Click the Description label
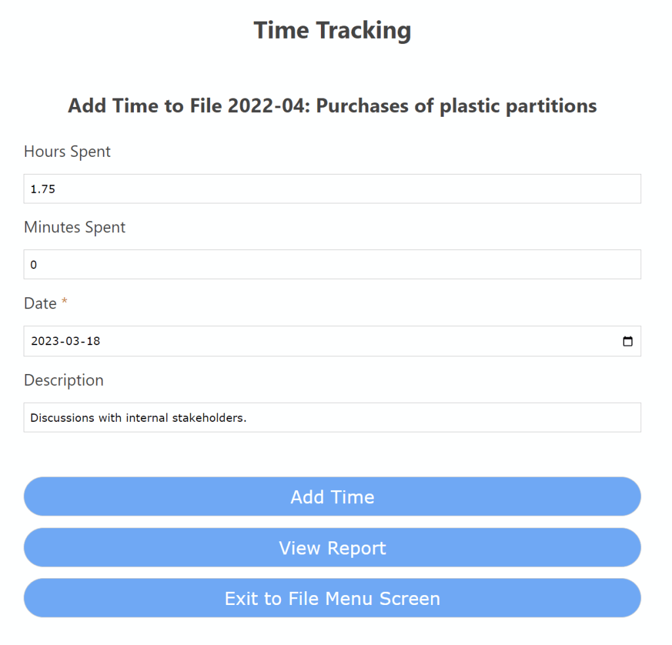This screenshot has height=645, width=672. 64,381
